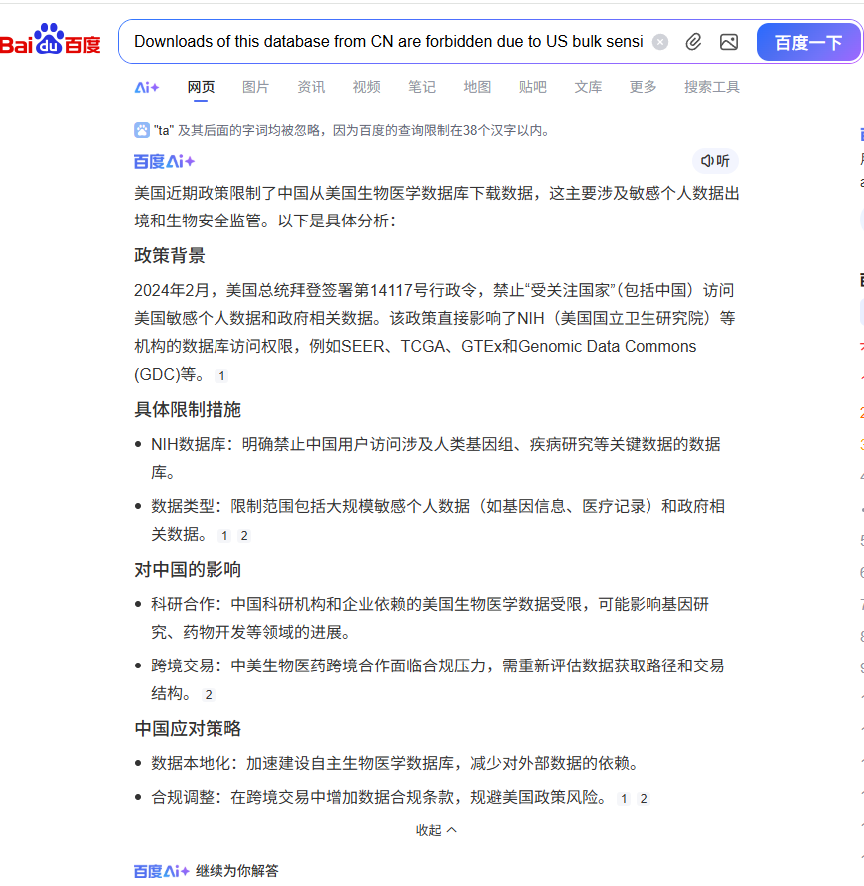Open the 文库 tab
The height and width of the screenshot is (886, 864).
(588, 87)
